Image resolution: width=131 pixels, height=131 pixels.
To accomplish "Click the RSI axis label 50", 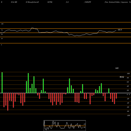I will [x=2, y=34].
